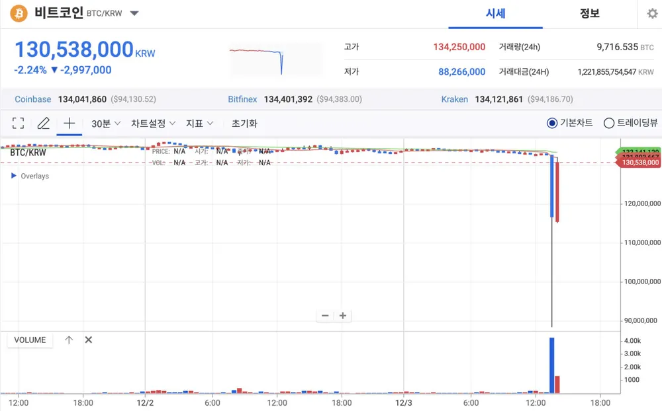Expand the Overlays section triangle
This screenshot has width=662, height=411.
[x=14, y=176]
